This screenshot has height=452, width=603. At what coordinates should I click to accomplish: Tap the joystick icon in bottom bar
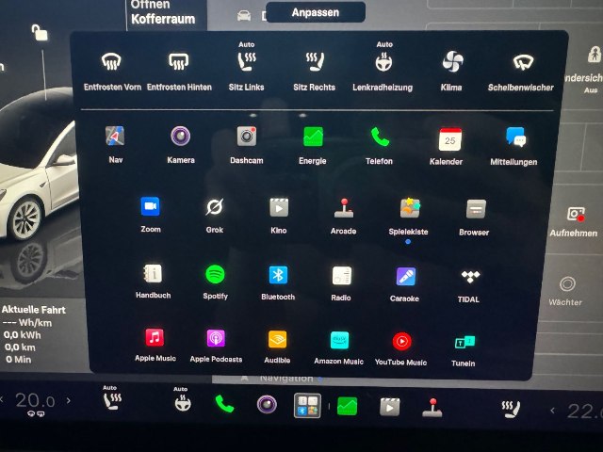click(x=432, y=408)
